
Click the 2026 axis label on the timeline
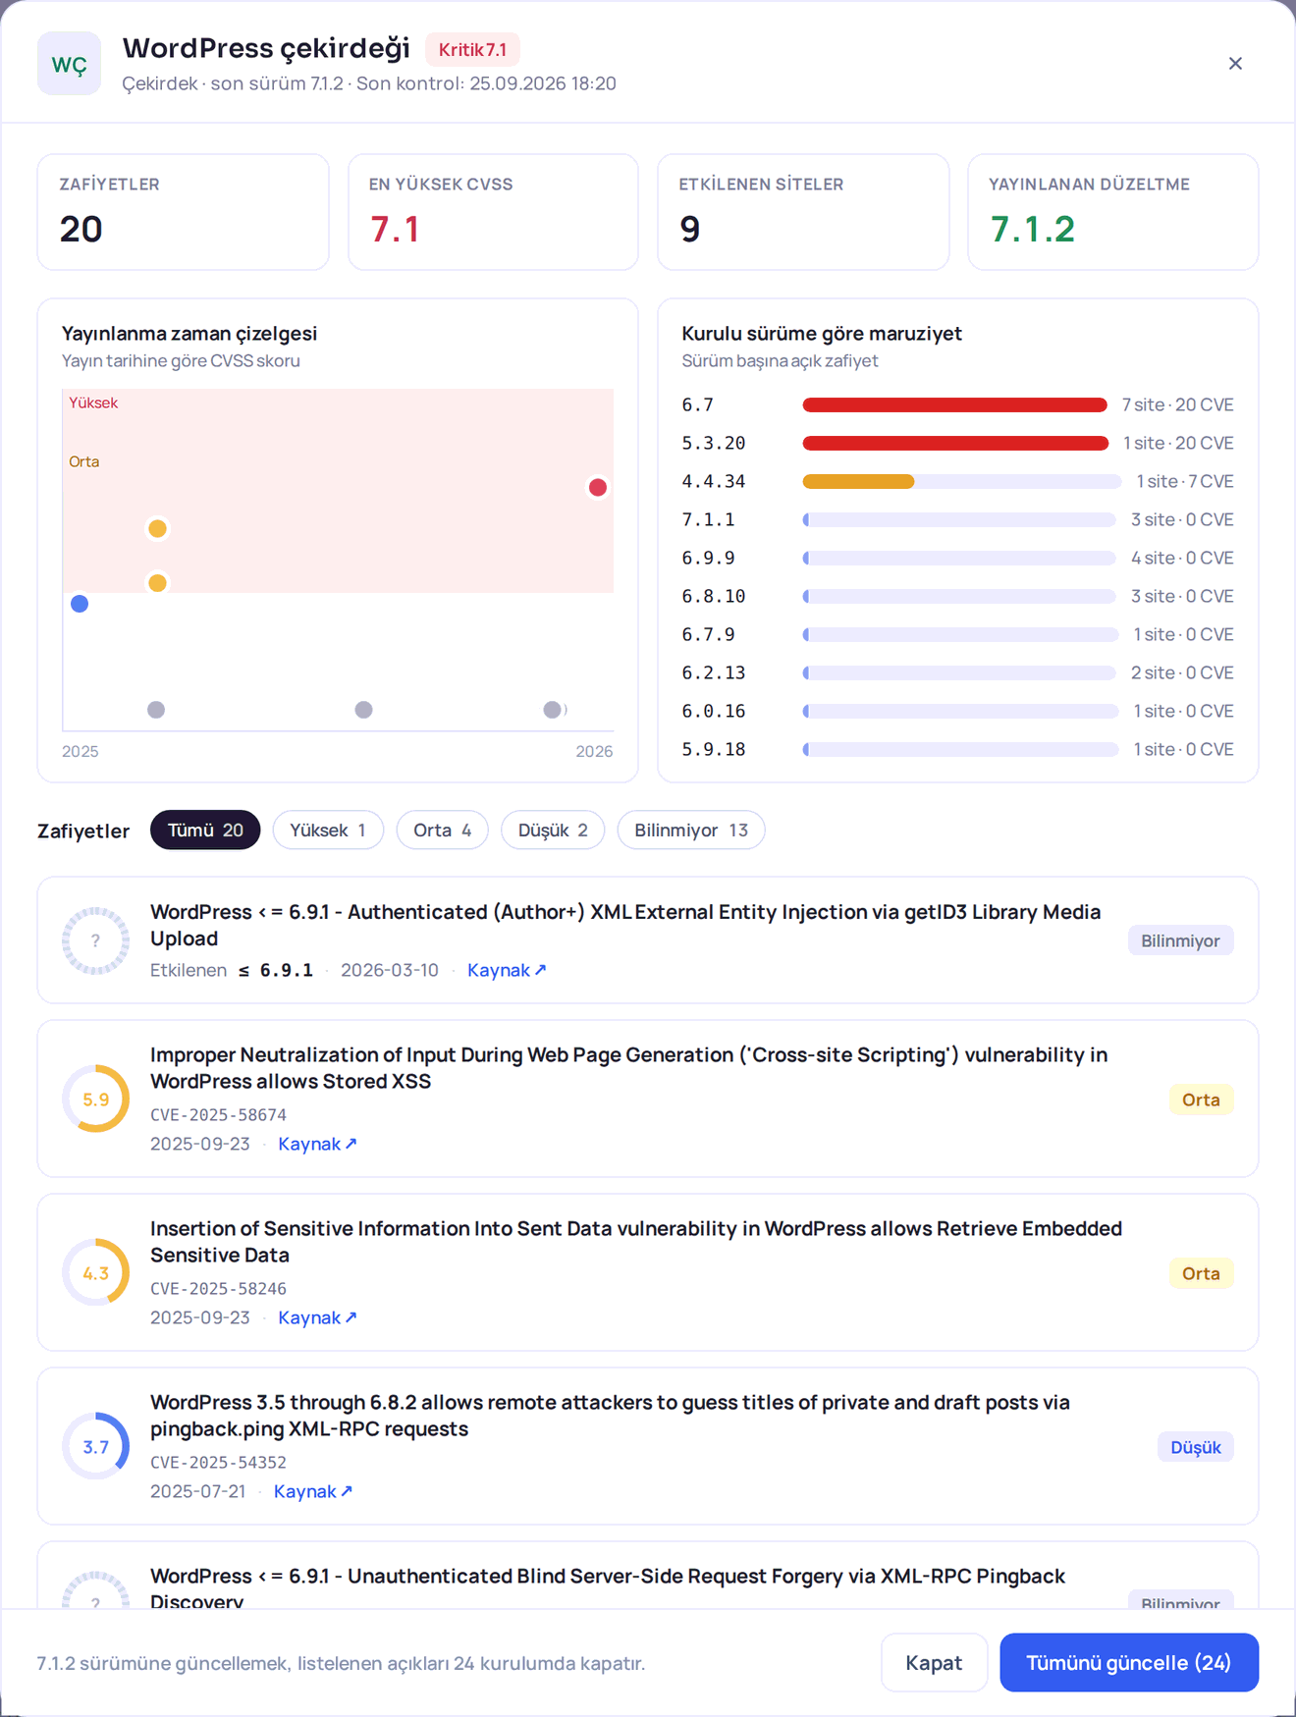point(594,751)
